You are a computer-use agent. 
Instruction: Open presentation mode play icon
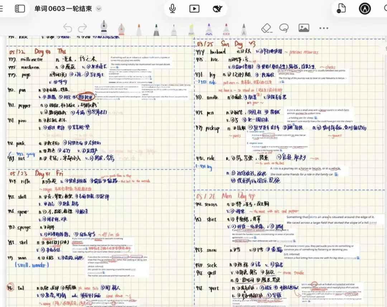click(x=195, y=9)
